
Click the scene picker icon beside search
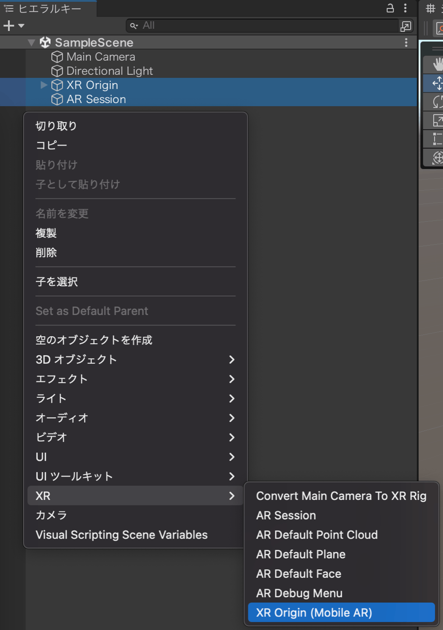pyautogui.click(x=406, y=26)
